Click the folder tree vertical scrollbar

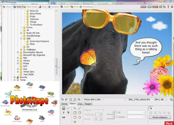tap(56, 66)
